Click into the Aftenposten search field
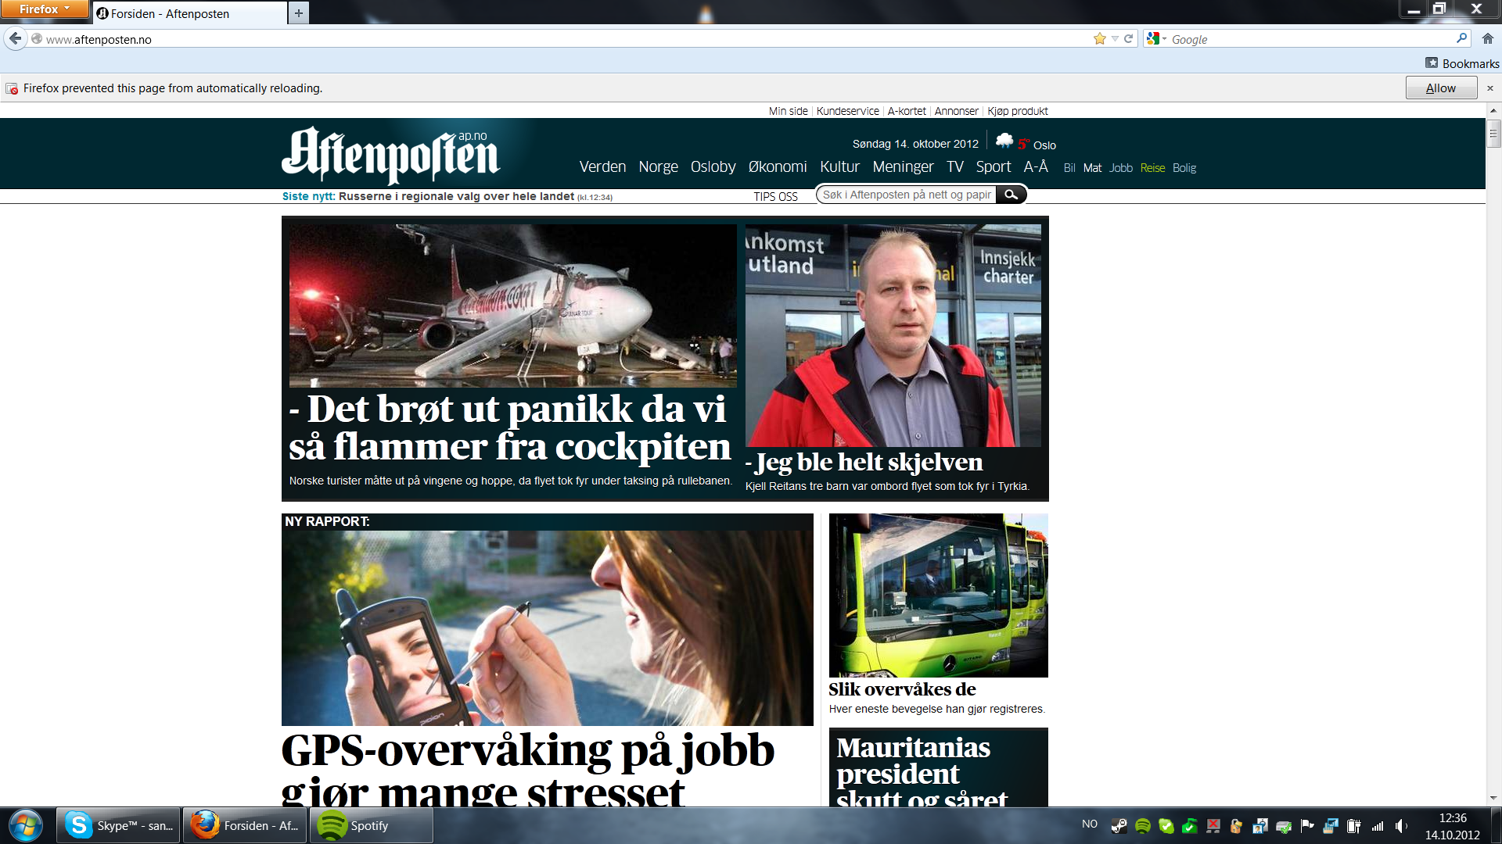This screenshot has height=844, width=1502. (x=906, y=195)
